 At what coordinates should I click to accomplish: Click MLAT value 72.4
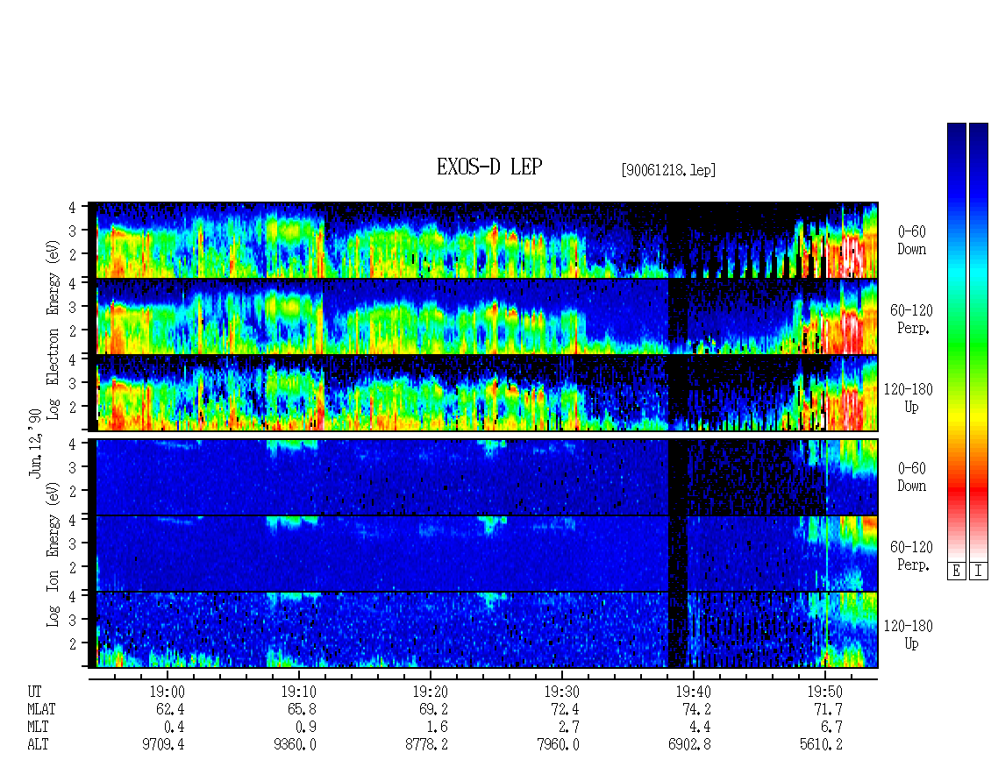pos(565,709)
